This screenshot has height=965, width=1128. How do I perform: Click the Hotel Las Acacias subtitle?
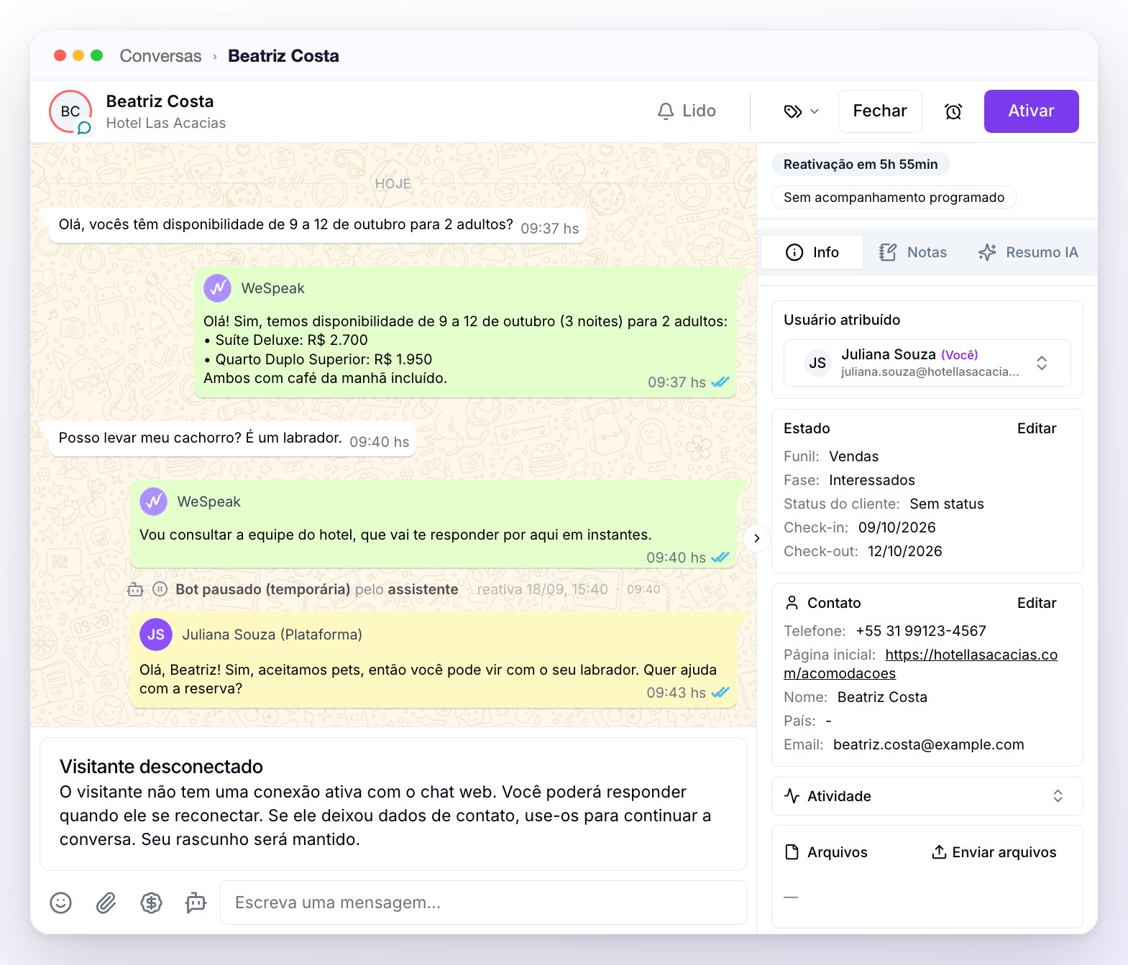click(x=166, y=123)
